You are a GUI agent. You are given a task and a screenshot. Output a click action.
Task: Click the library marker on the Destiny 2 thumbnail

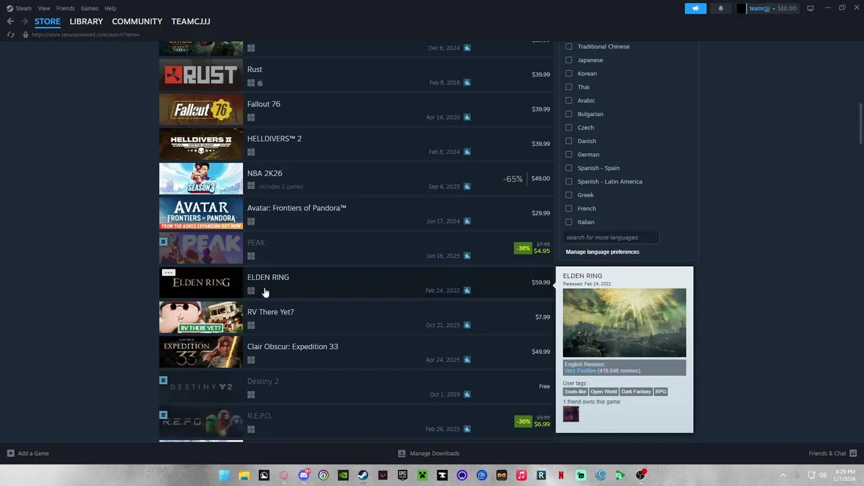click(x=163, y=380)
